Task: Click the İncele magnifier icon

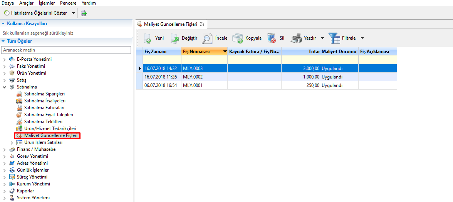Action: tap(207, 38)
